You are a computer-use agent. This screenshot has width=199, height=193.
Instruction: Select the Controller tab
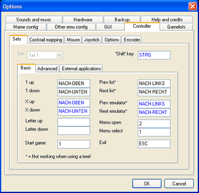[142, 26]
